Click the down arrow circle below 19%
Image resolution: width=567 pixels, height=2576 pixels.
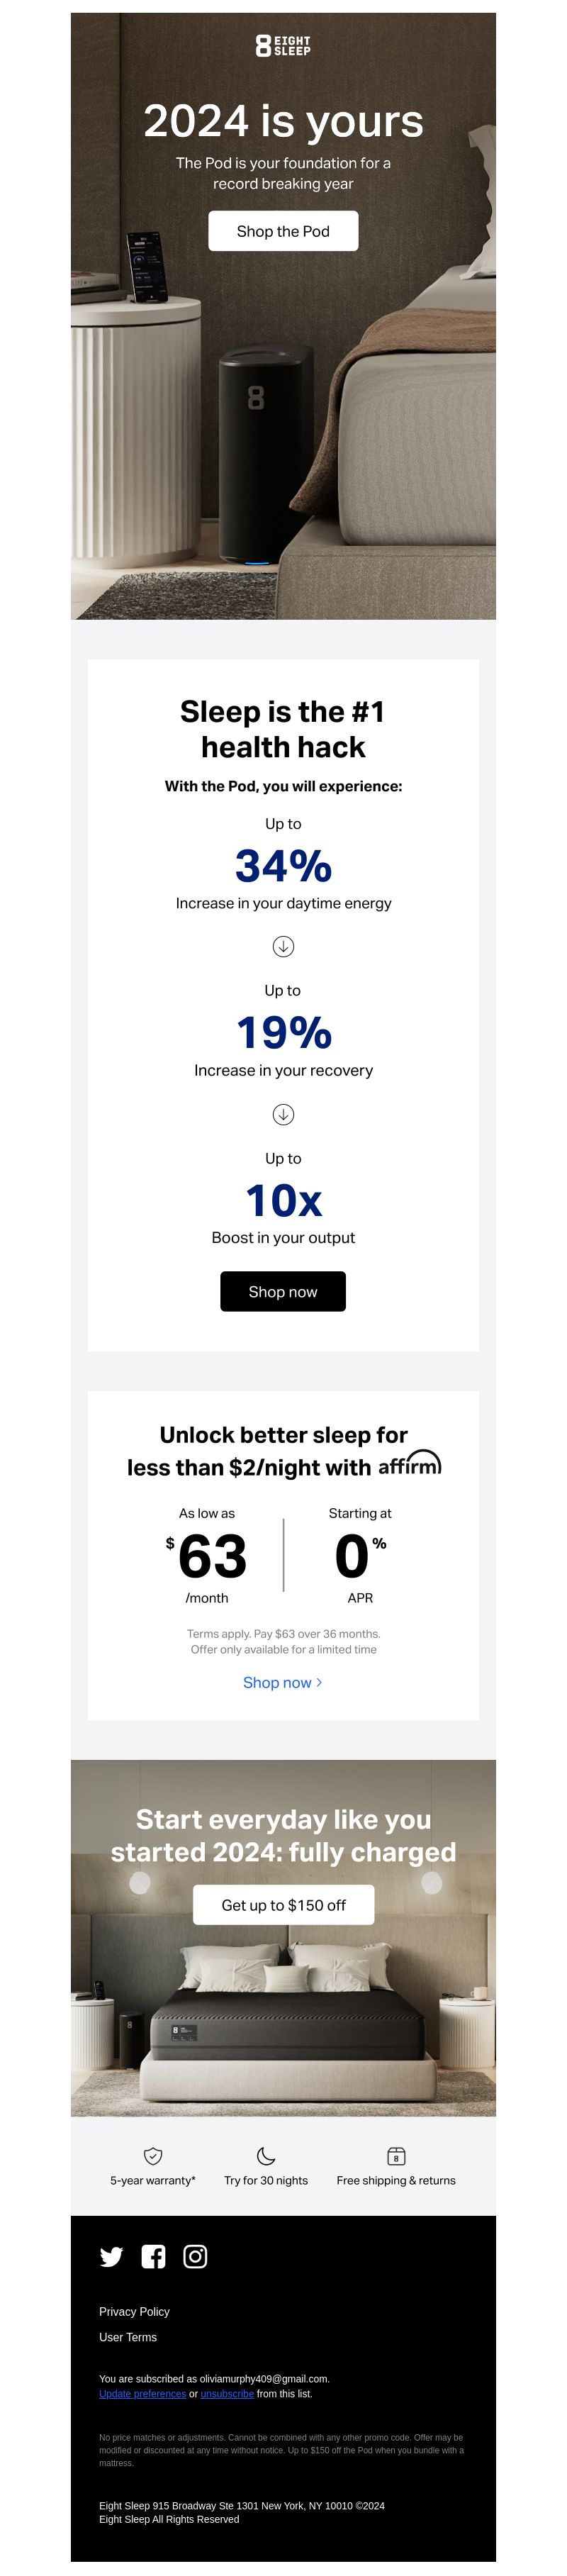tap(283, 1114)
